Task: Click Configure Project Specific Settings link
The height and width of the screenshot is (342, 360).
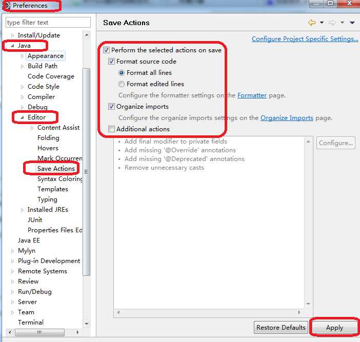Action: (x=305, y=39)
